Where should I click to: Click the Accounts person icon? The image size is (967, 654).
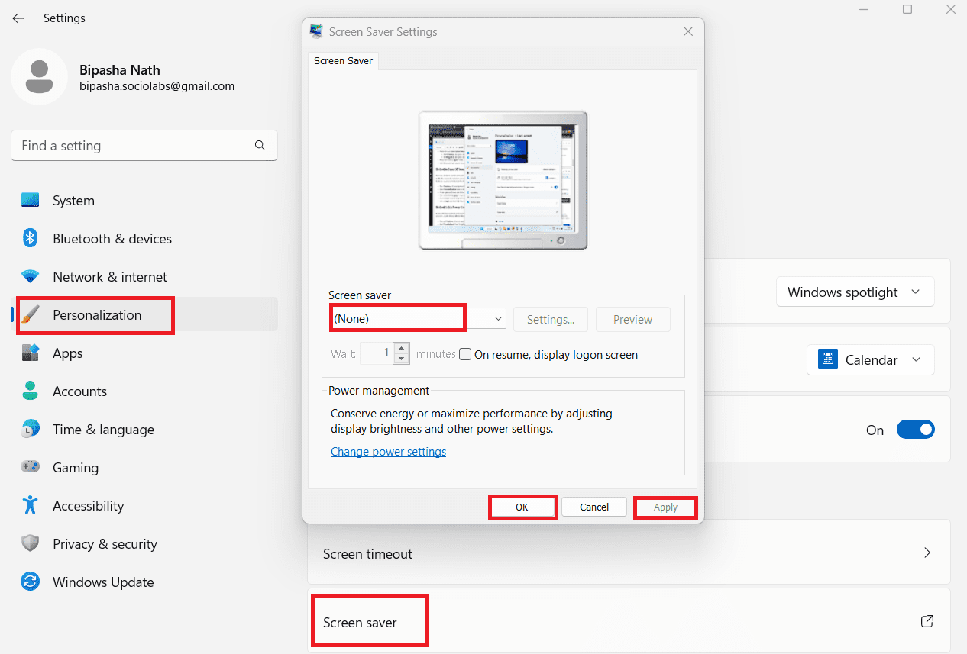pyautogui.click(x=31, y=391)
